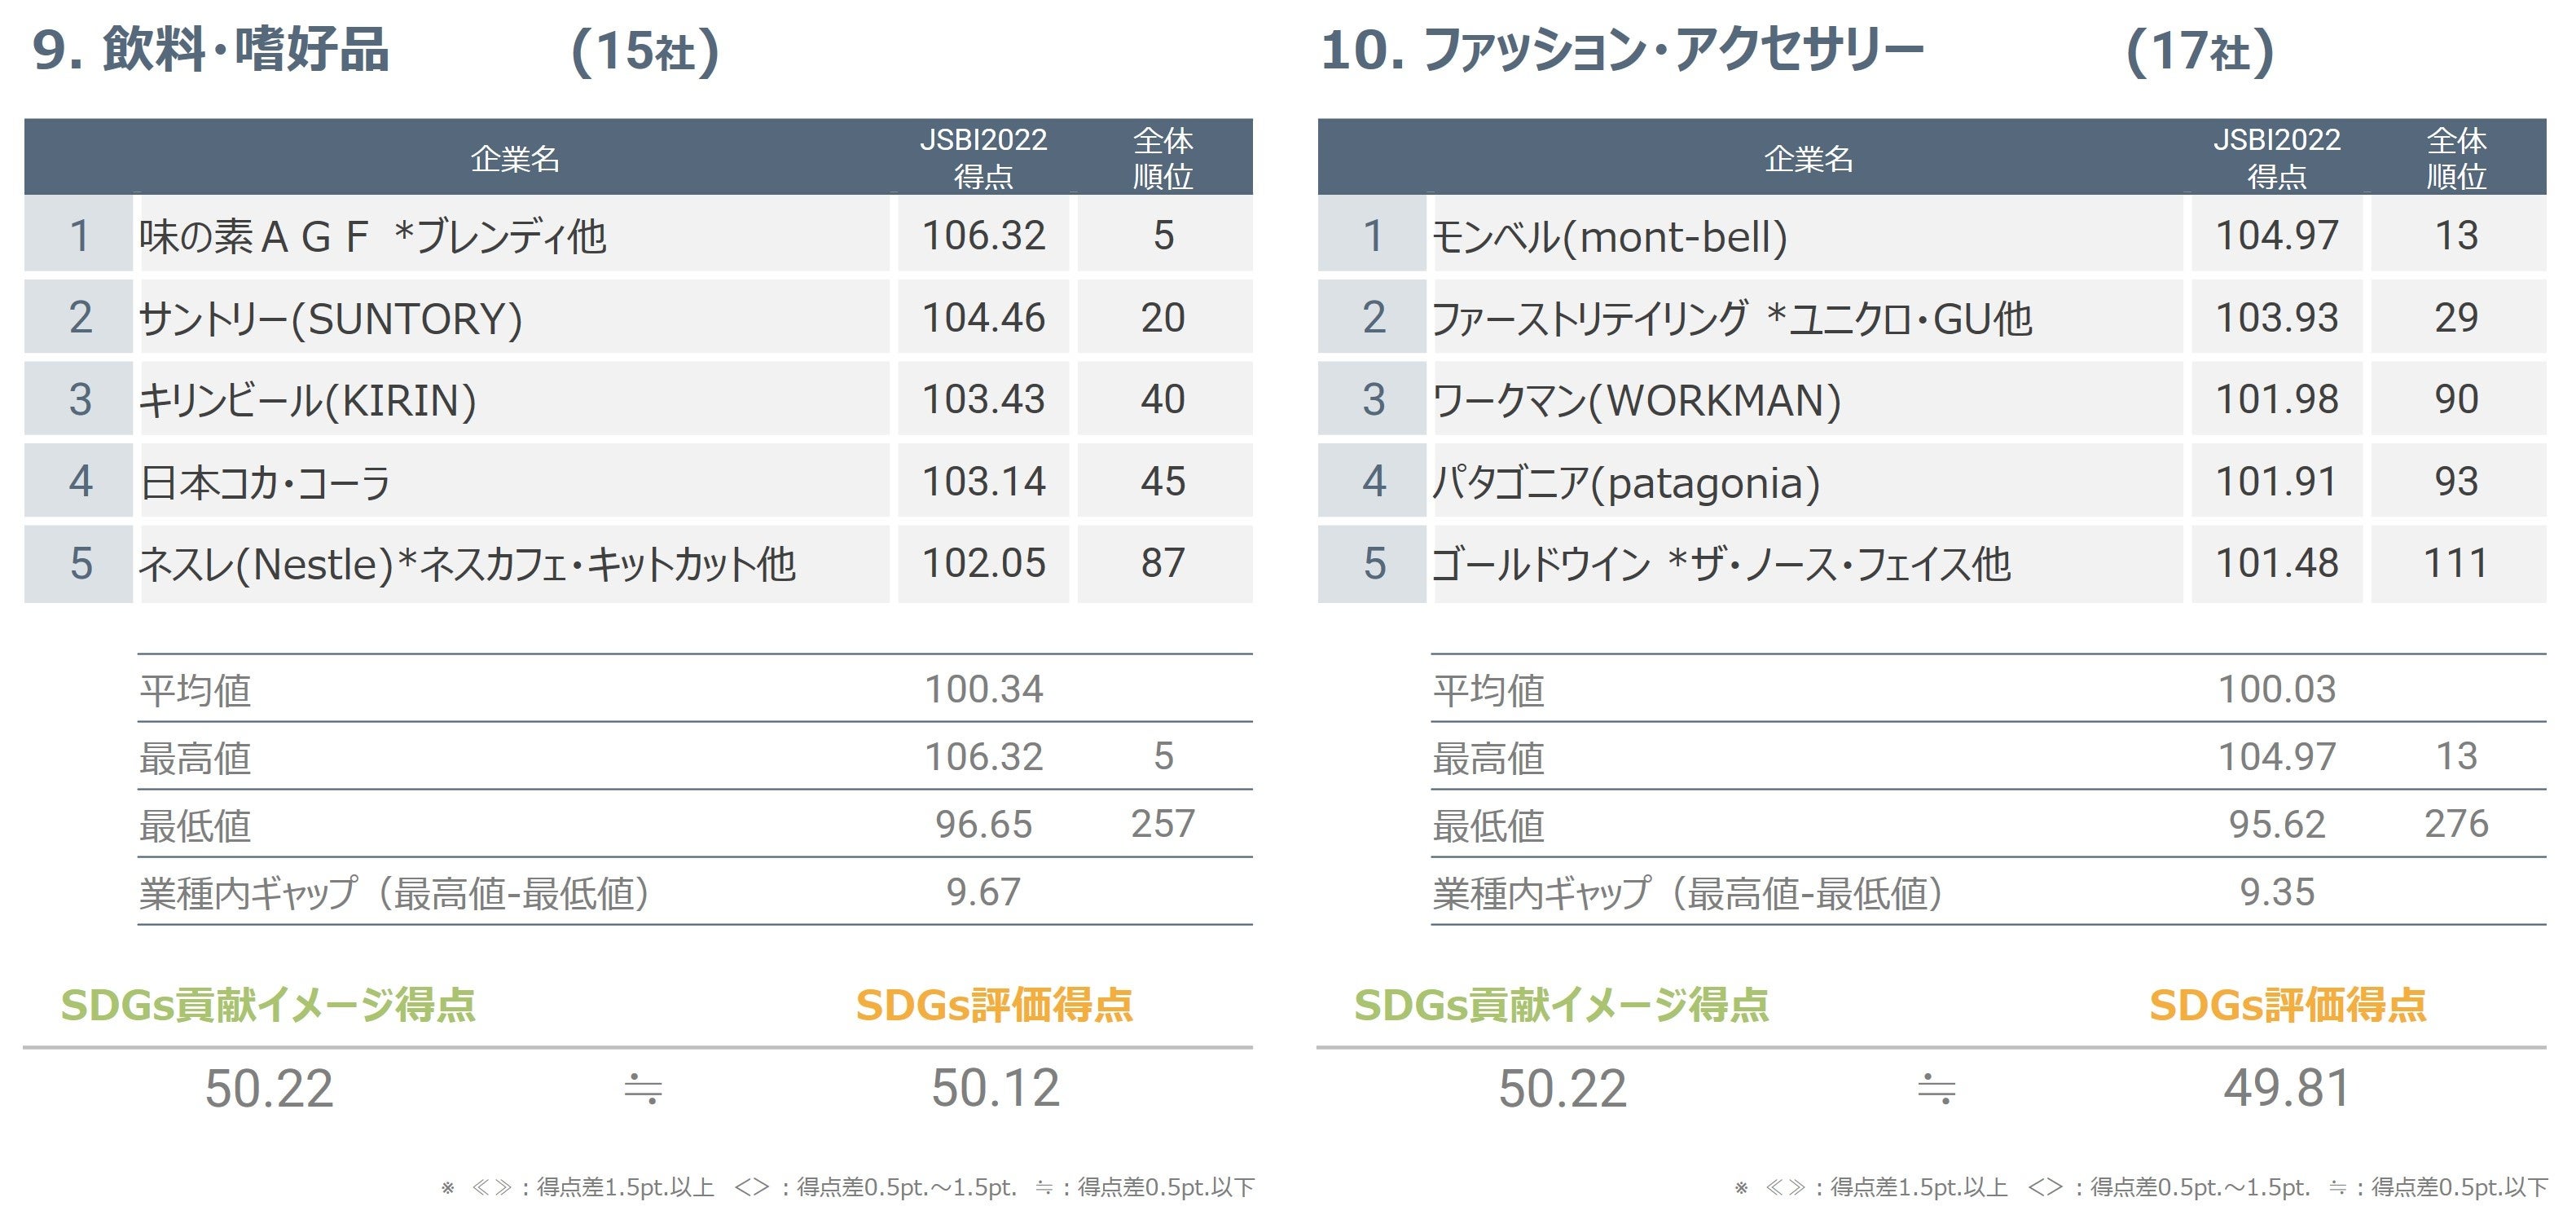This screenshot has height=1215, width=2576.
Task: Select the ワークマン(WORKMAN) row name
Action: click(x=1636, y=400)
